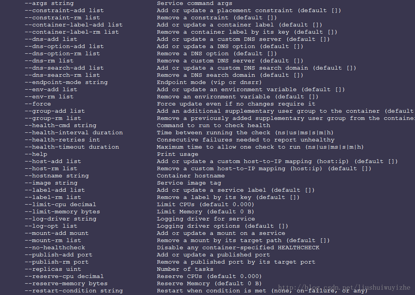Viewport: 415px width, 295px height.
Task: Click the --no-healthcheck flag text
Action: (x=55, y=248)
